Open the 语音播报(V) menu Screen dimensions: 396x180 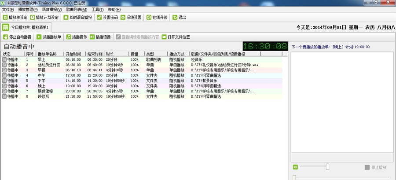click(52, 10)
